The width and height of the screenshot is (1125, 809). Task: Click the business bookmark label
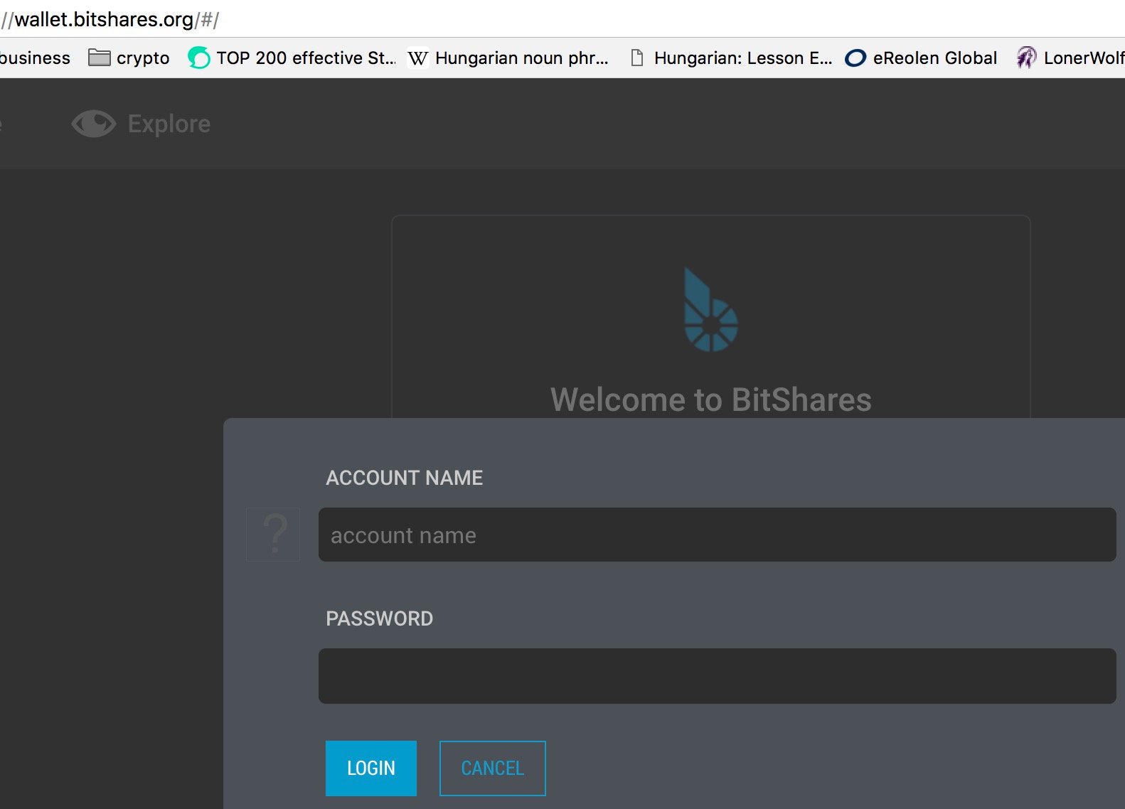pyautogui.click(x=35, y=58)
